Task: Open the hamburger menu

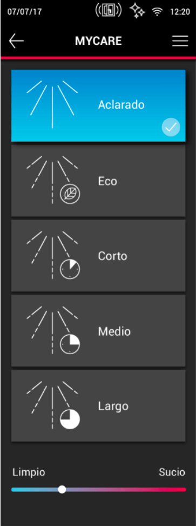Action: pos(180,41)
